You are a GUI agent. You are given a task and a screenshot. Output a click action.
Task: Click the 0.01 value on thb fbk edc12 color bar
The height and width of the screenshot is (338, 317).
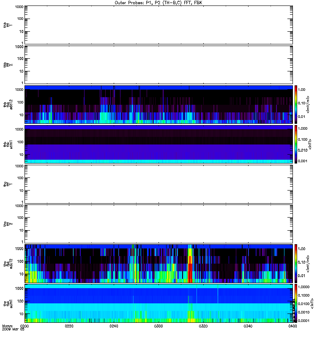(x=301, y=117)
